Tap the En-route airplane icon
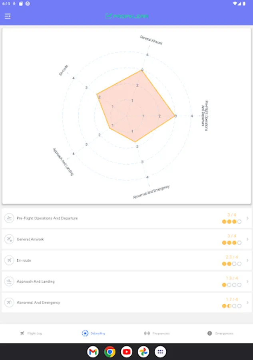This screenshot has height=360, width=253. [x=9, y=260]
